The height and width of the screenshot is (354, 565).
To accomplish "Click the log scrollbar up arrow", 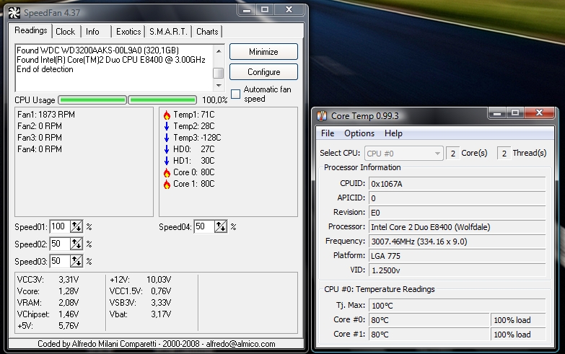I will click(219, 51).
